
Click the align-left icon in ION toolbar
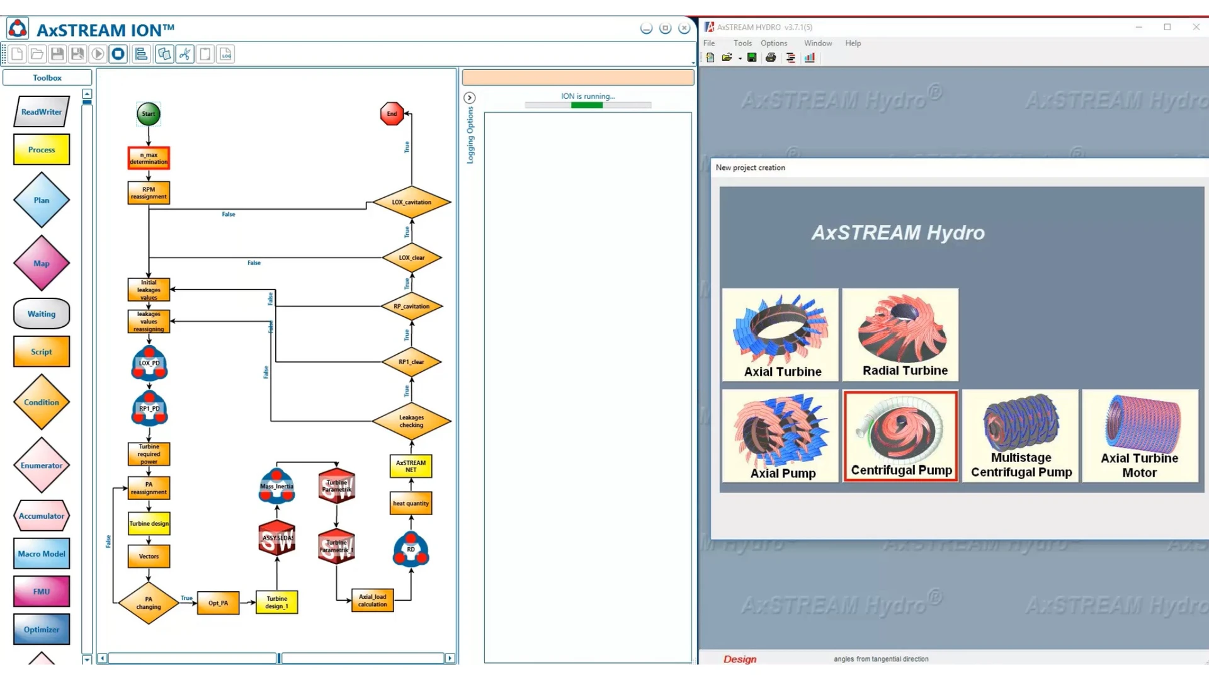pos(142,54)
